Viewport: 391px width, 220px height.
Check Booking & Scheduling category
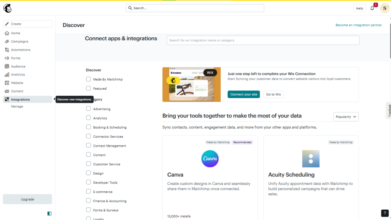pyautogui.click(x=89, y=127)
